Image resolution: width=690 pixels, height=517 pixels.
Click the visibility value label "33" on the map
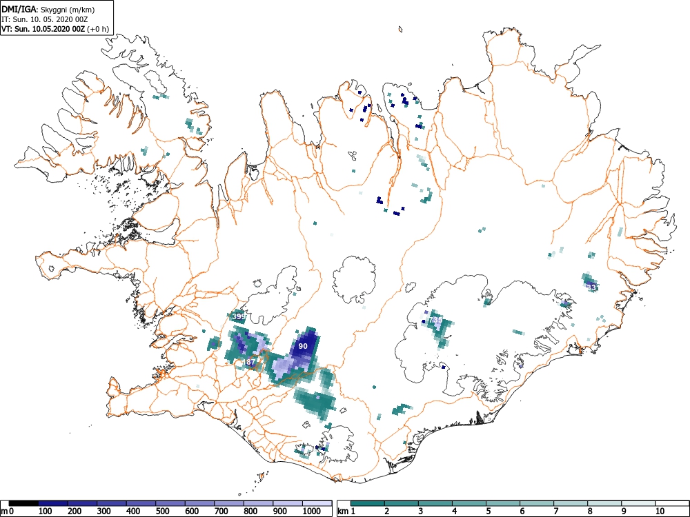click(591, 287)
